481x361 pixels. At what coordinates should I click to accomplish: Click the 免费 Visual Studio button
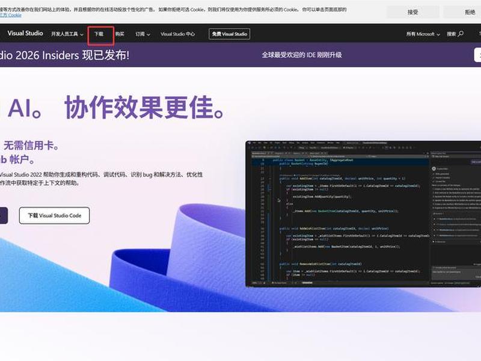230,34
